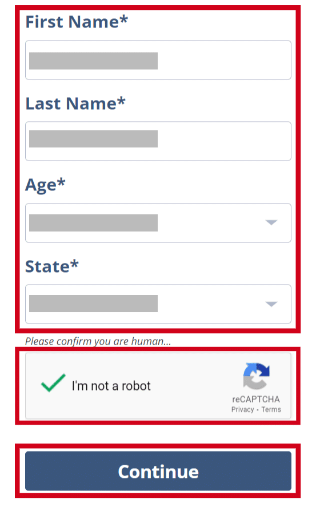The width and height of the screenshot is (316, 515).
Task: Open the reCAPTCHA Privacy link
Action: click(242, 410)
